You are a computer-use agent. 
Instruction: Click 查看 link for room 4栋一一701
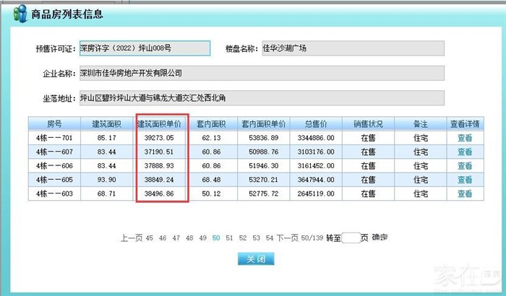pos(464,137)
